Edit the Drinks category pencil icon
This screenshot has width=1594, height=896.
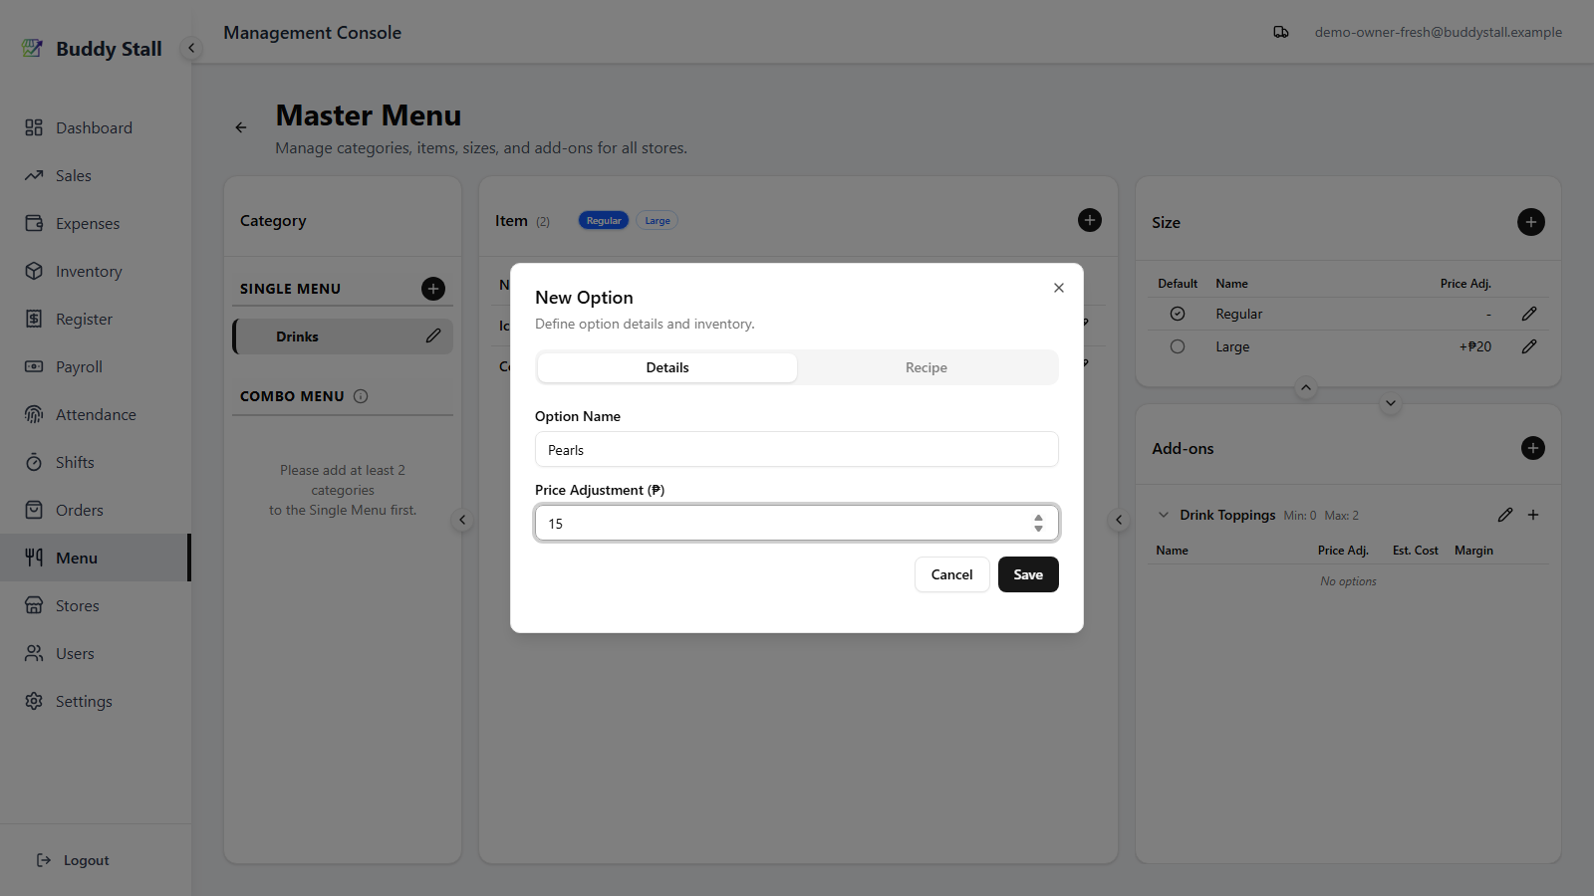[x=433, y=336]
